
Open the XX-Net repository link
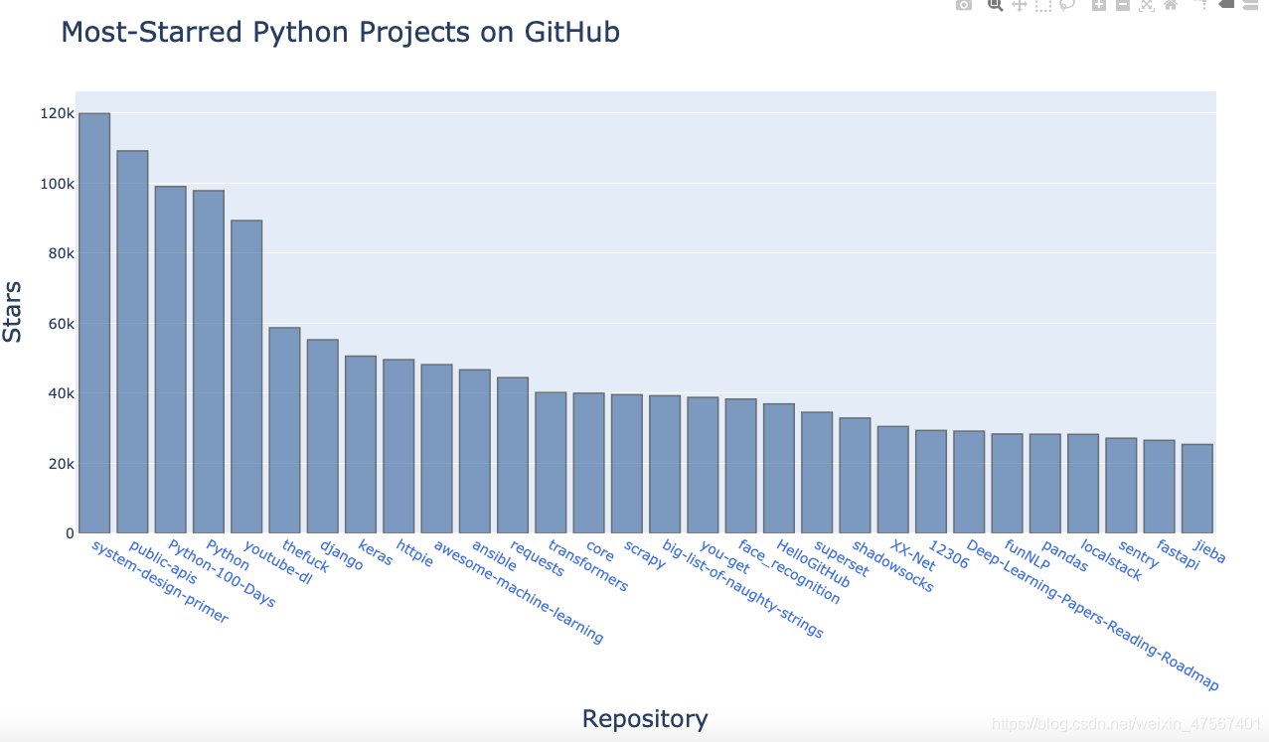click(912, 555)
